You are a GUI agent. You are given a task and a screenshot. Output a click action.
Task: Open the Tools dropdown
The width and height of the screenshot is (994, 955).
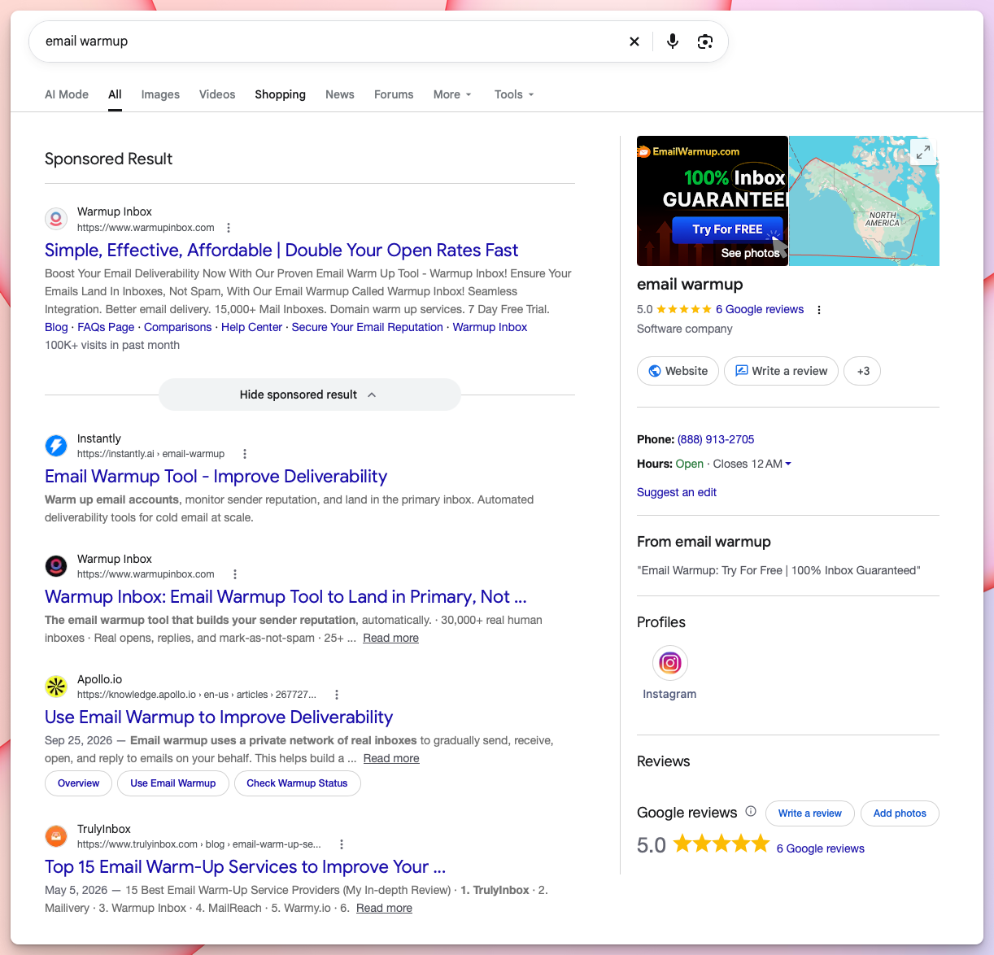click(514, 94)
